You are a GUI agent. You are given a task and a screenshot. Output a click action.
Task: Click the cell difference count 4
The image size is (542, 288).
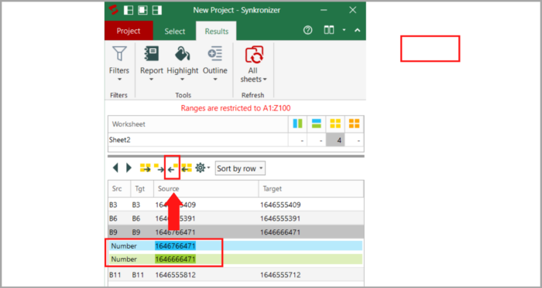[x=335, y=141]
